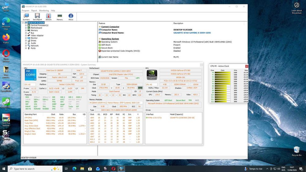Click Temps to rise weather widget
The image size is (306, 172).
253,169
